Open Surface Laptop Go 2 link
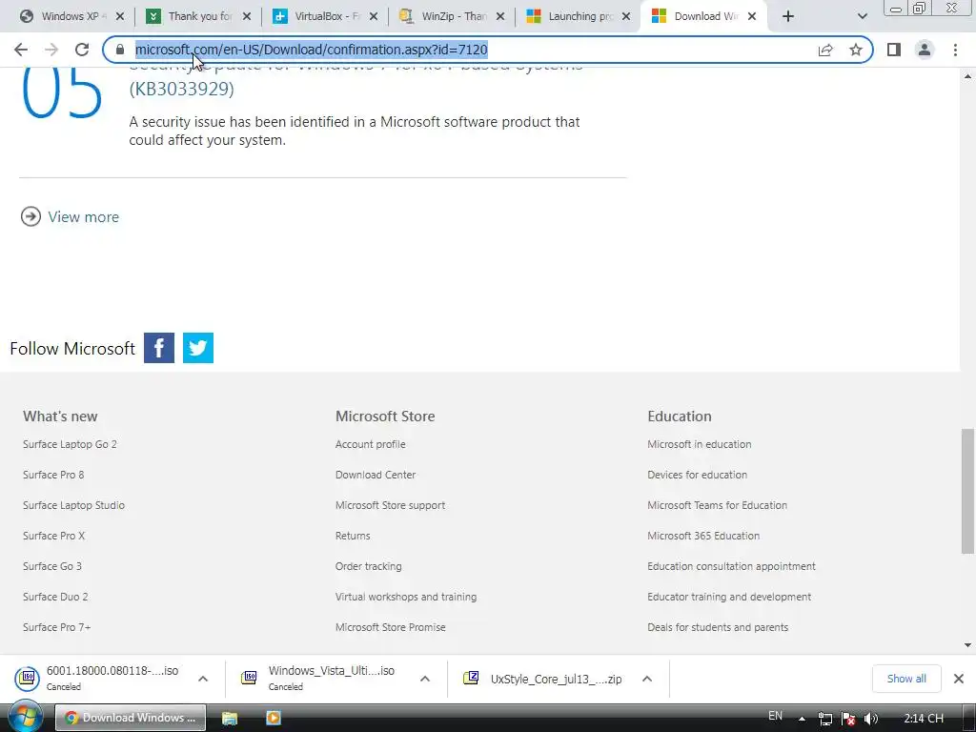 [x=70, y=444]
